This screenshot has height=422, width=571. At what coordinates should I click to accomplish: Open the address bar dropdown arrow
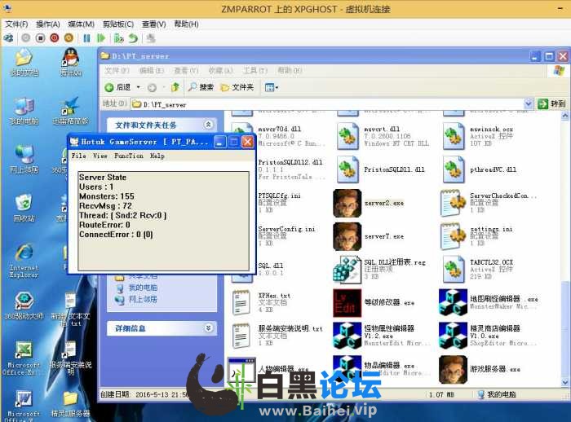(x=529, y=104)
